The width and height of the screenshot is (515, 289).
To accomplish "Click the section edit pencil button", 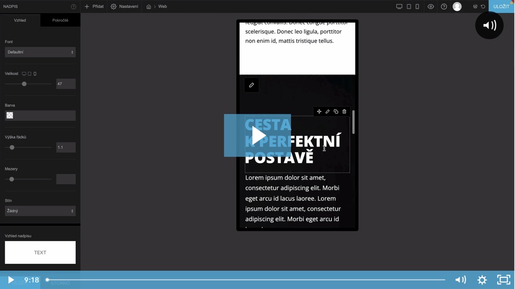I will tap(251, 85).
